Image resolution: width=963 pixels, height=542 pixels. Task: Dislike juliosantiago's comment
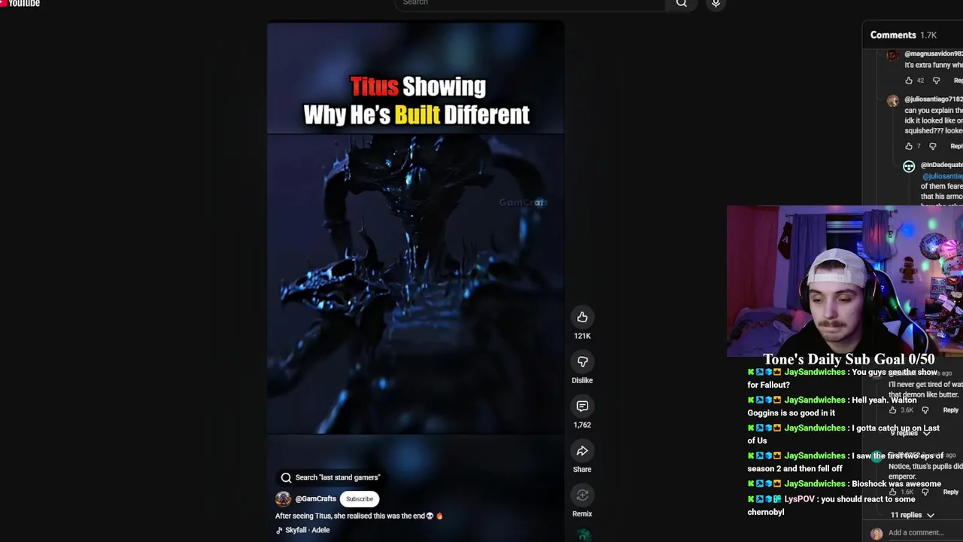[933, 146]
